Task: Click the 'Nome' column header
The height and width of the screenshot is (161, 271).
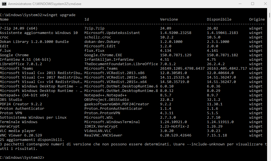Action: tap(4, 19)
